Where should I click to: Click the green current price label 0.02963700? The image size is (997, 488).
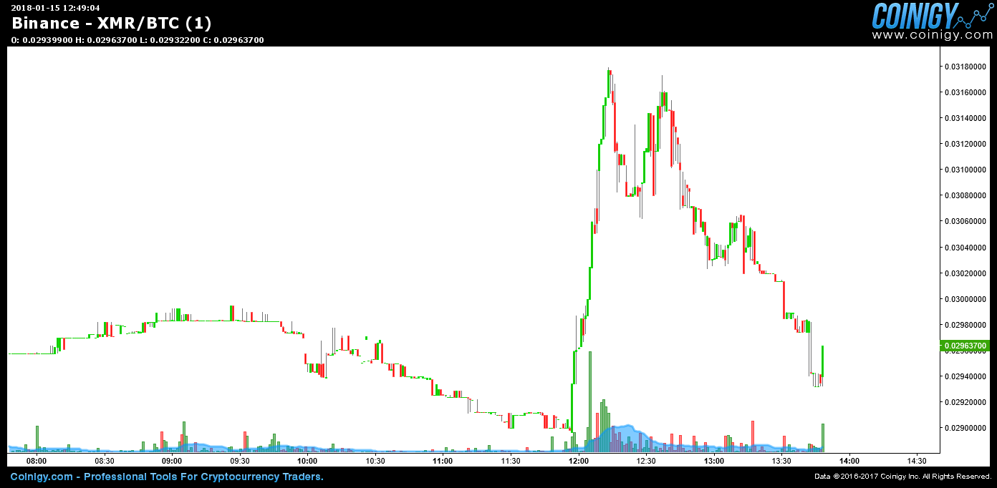[966, 346]
